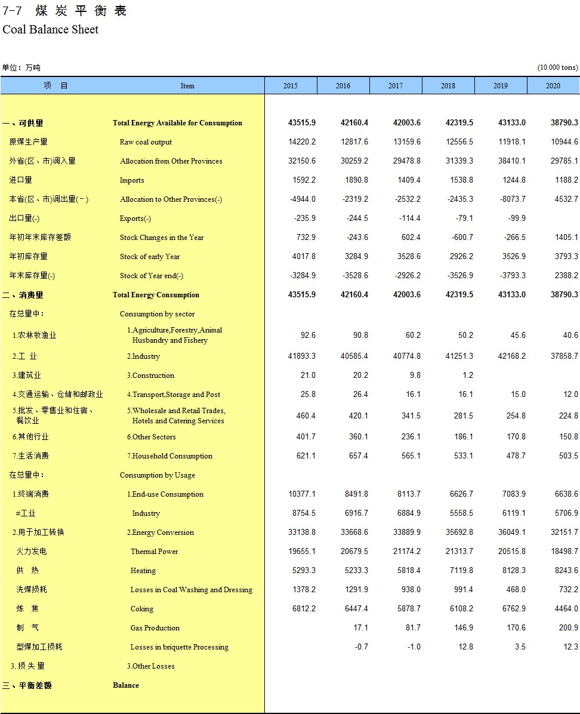580x714 pixels.
Task: Click the Chinese heading '二、消费量'
Action: point(23,295)
